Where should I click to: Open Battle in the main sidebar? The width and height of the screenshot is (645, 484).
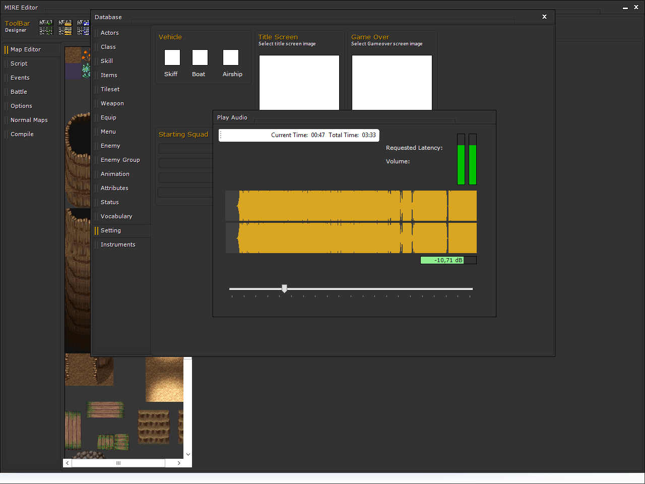tap(32, 92)
